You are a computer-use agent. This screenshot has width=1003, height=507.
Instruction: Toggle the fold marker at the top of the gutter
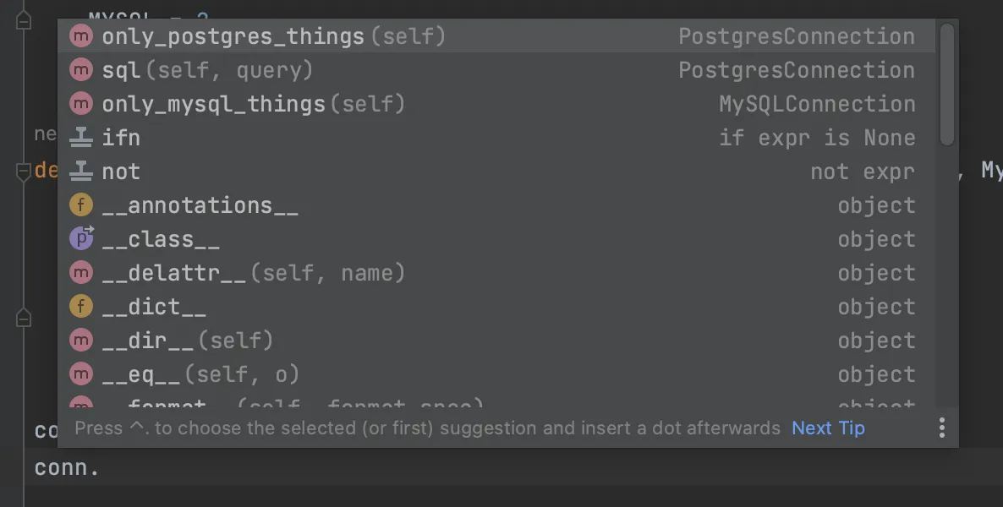click(24, 21)
